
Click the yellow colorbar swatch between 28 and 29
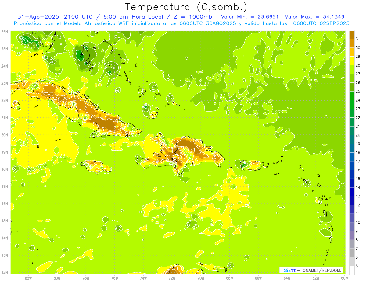[352, 61]
